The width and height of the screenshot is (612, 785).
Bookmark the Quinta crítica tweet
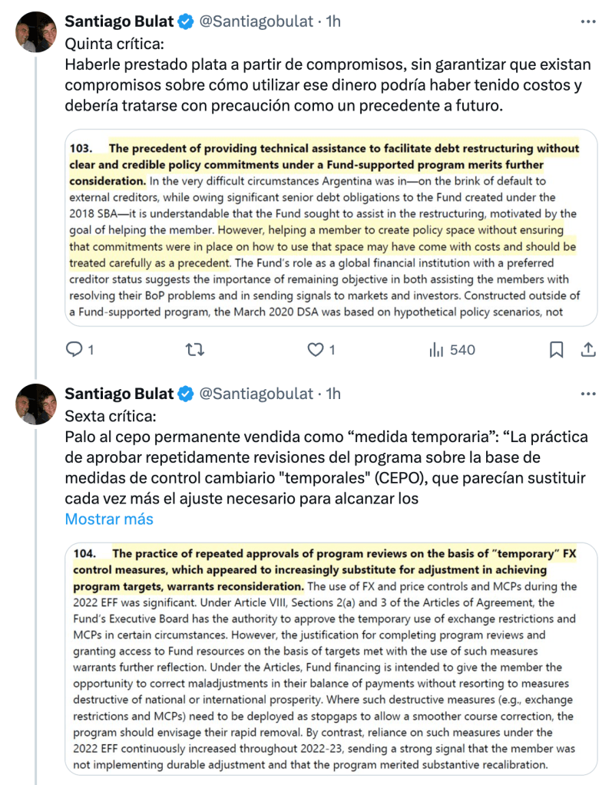tap(557, 350)
